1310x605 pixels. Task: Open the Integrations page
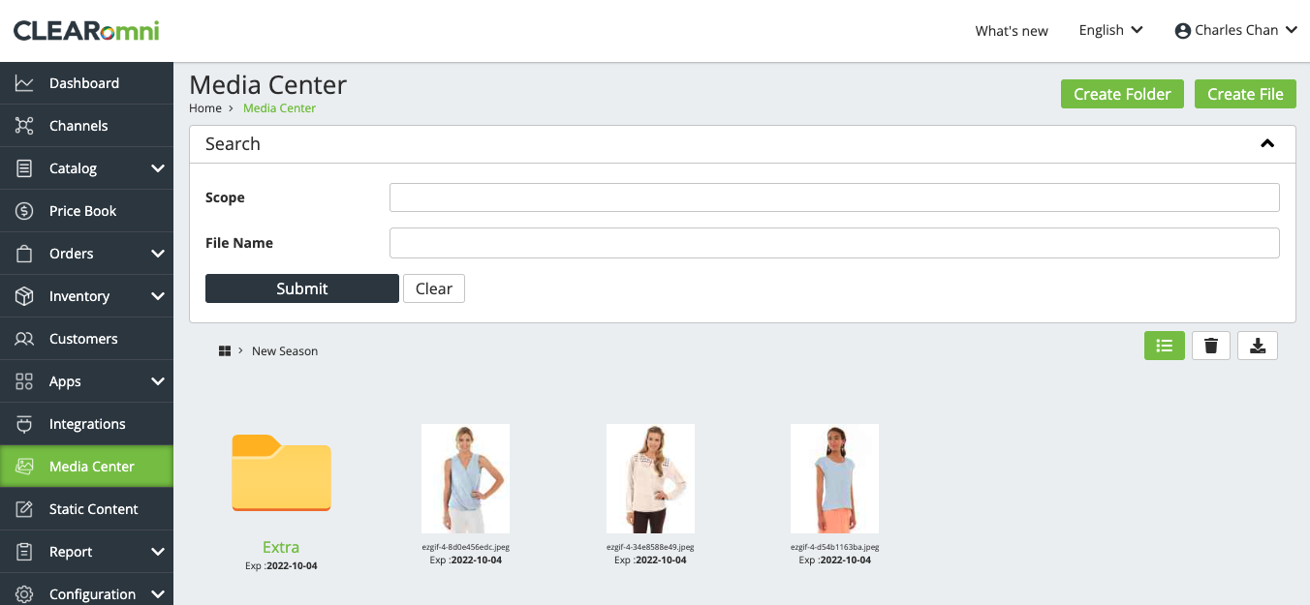coord(87,424)
